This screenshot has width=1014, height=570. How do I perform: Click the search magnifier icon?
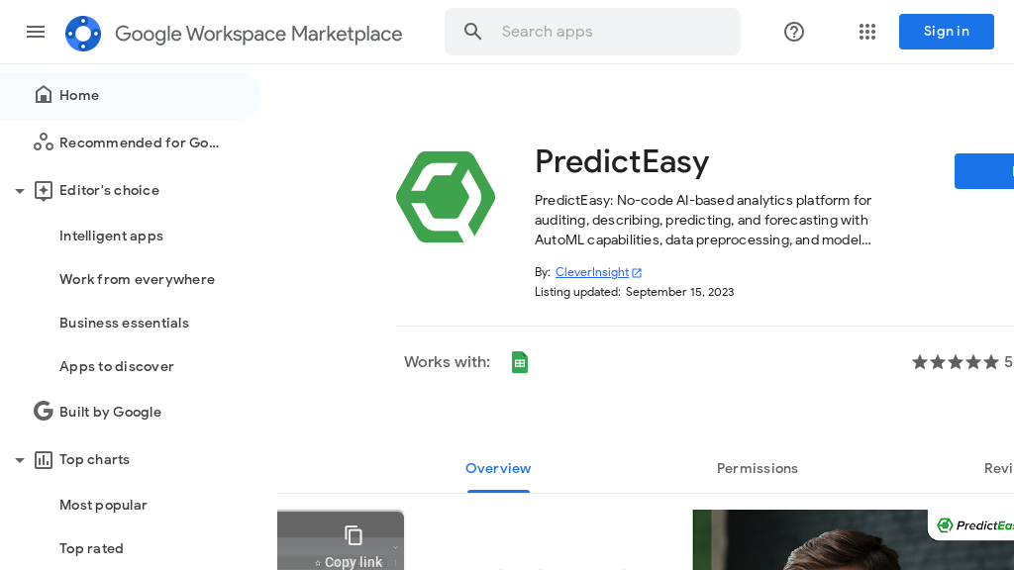(472, 31)
